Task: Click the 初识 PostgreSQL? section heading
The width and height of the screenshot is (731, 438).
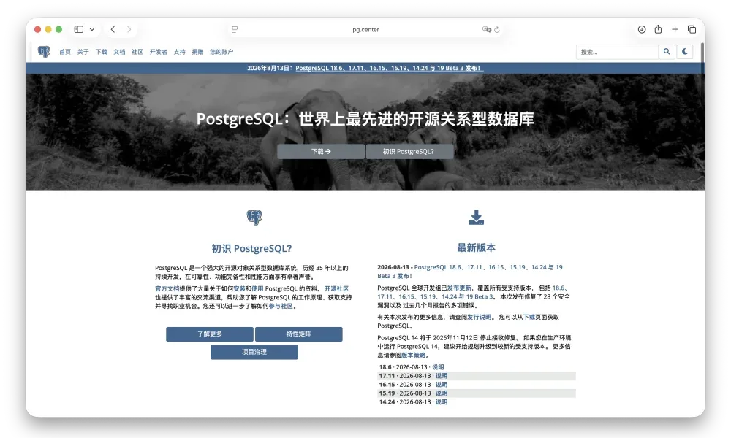Action: click(251, 248)
